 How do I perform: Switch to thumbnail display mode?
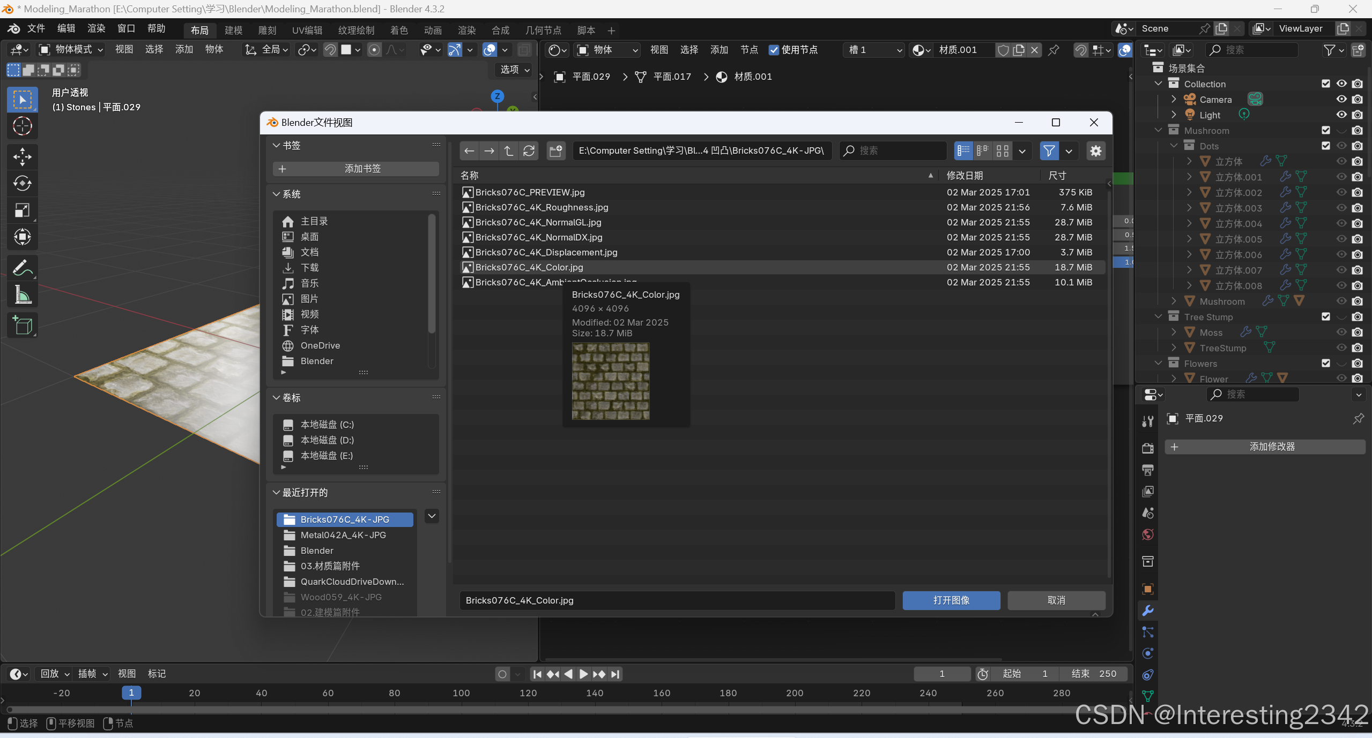[1002, 151]
